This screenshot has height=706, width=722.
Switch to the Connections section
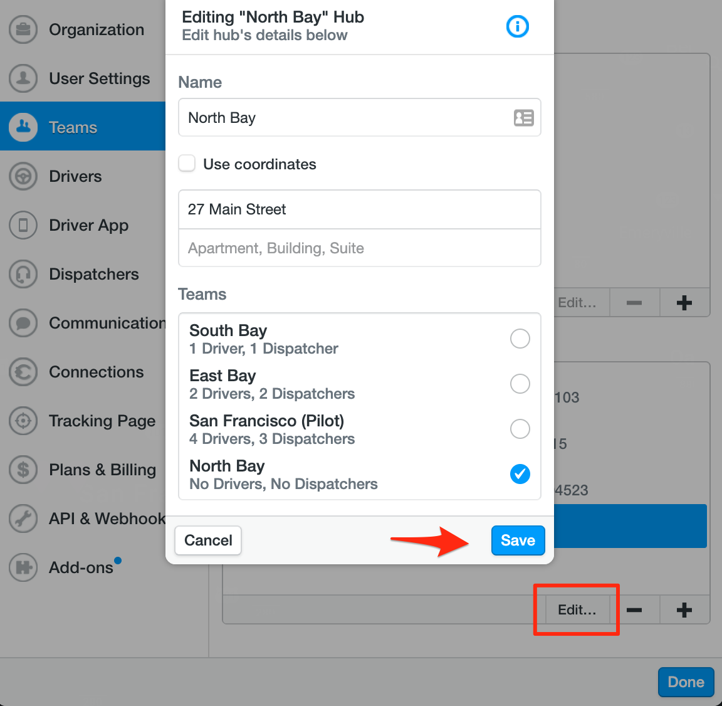tap(83, 372)
